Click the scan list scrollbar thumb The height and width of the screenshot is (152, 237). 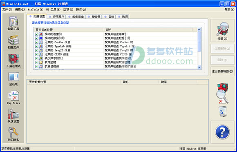[x=199, y=42]
